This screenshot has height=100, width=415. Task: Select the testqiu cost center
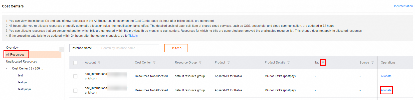[22, 82]
